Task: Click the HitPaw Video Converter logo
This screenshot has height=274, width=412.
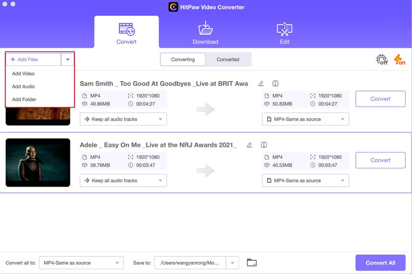Action: point(173,7)
